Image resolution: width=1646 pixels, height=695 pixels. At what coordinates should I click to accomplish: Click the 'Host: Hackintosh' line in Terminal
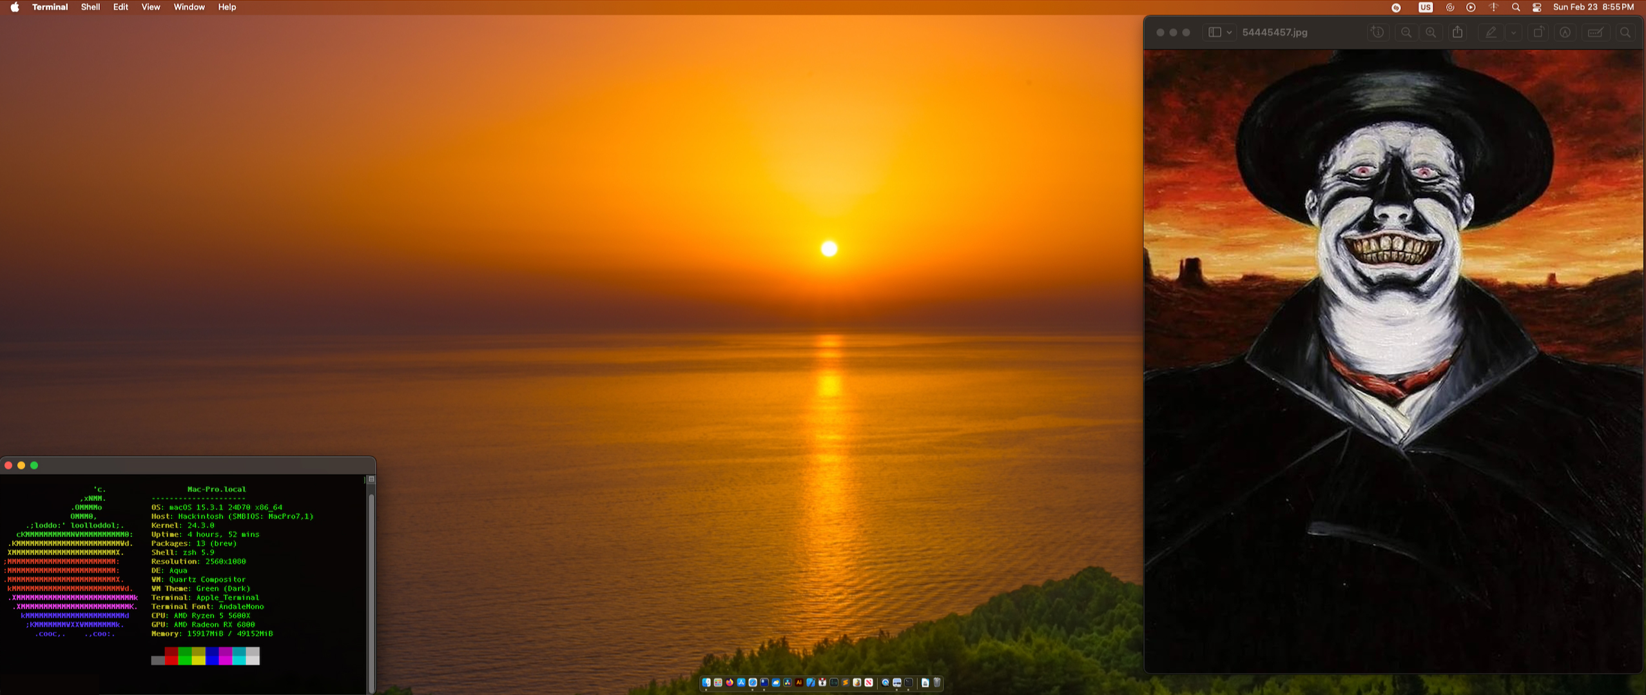[x=232, y=516]
